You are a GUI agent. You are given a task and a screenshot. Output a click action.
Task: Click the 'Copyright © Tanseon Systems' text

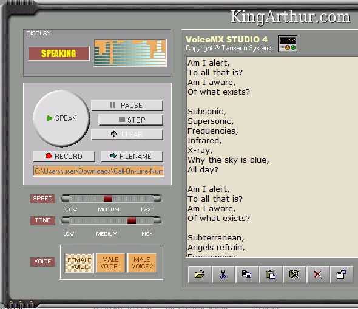pyautogui.click(x=229, y=48)
